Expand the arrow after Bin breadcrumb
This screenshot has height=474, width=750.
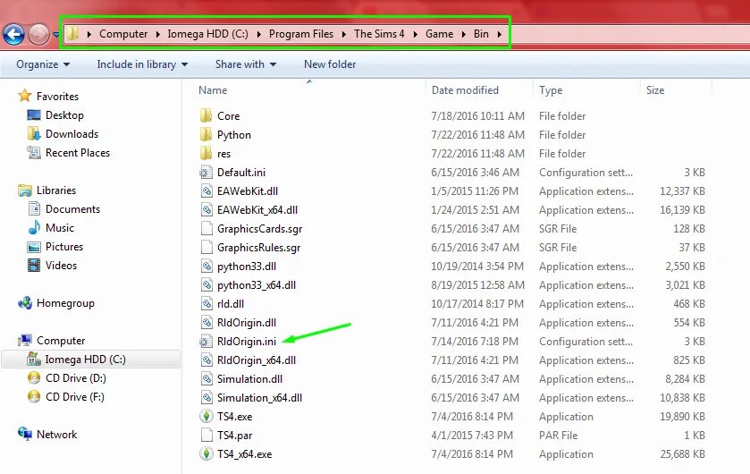click(500, 34)
